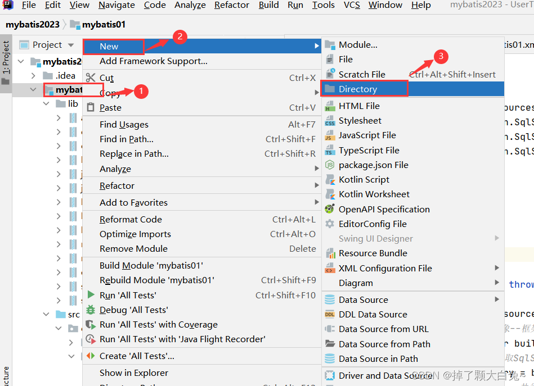Click the Java Flight Recorder icon

91,339
